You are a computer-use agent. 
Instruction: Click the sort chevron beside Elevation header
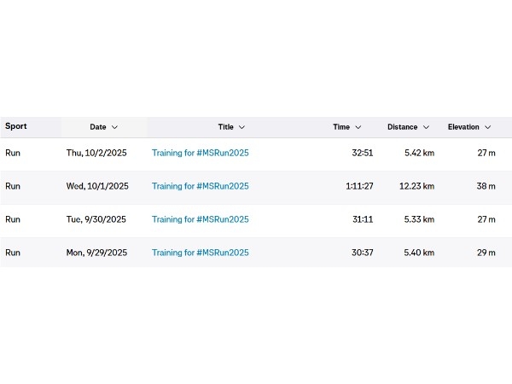point(488,127)
